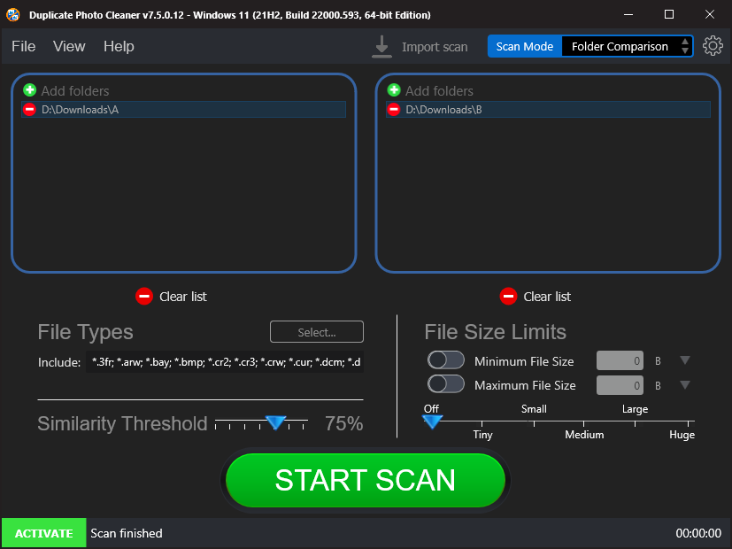This screenshot has width=732, height=549.
Task: Maximize the Duplicate Photo Cleaner window
Action: point(668,14)
